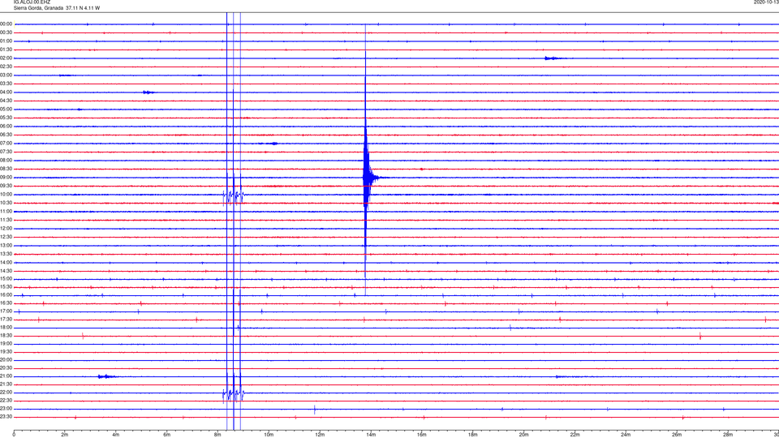Click the 20m tick on the time axis
Viewport: 779px width, 438px height.
[x=523, y=435]
